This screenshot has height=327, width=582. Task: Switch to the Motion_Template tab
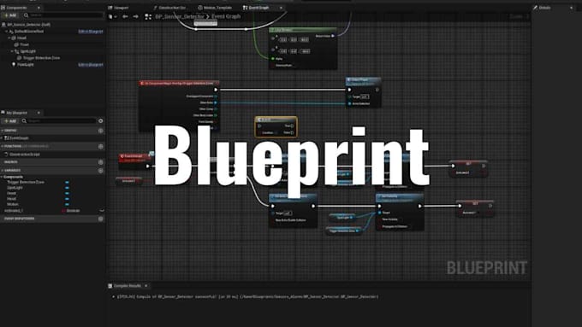[x=215, y=8]
